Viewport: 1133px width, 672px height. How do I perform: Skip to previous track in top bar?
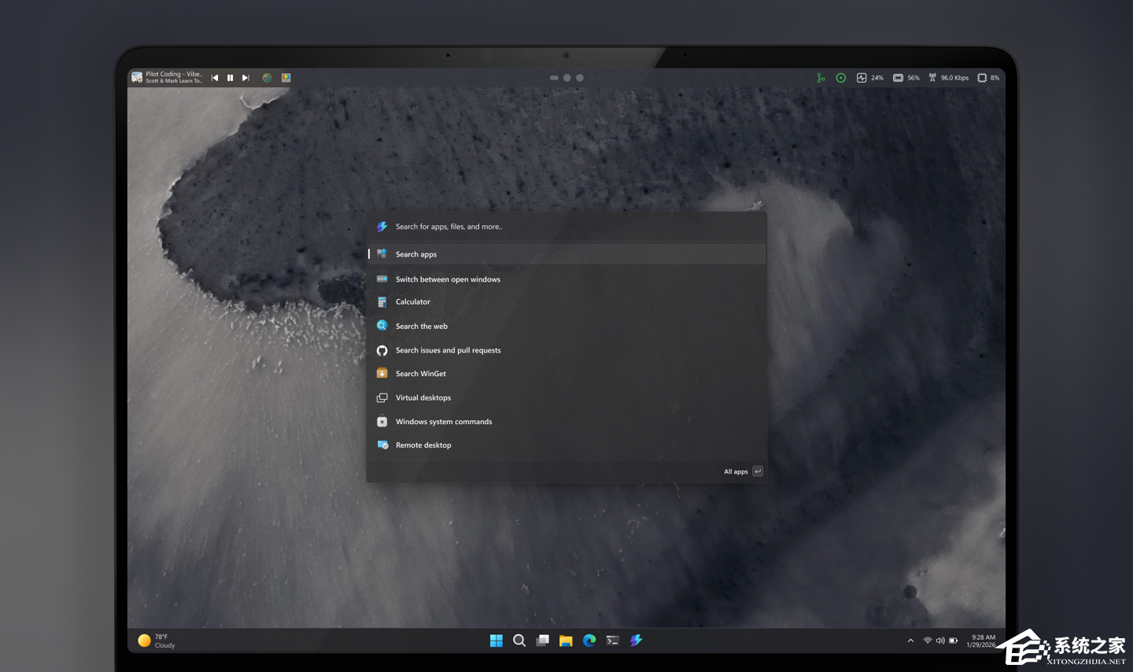coord(215,78)
